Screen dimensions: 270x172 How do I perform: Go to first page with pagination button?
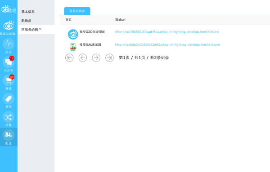69,58
